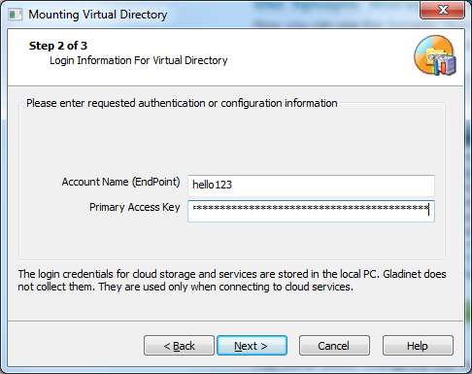Image resolution: width=472 pixels, height=374 pixels.
Task: Focus the Account Name (EndPoint) field
Action: tap(311, 186)
